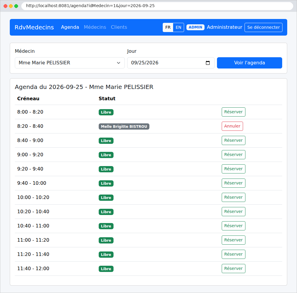Reserve the 9:40 - 10:00 slot
Viewport: 297px width, 293px height.
point(233,183)
